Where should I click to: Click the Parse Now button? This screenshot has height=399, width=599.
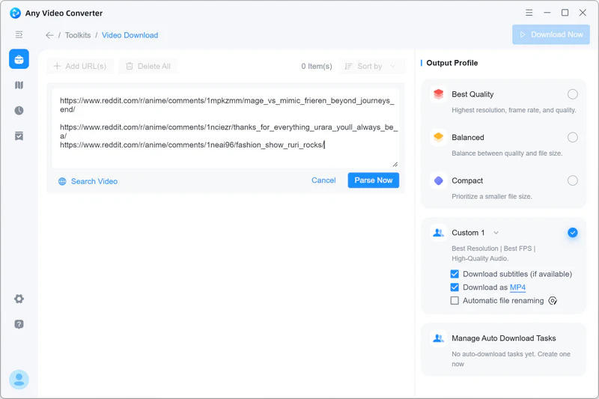[x=373, y=180]
